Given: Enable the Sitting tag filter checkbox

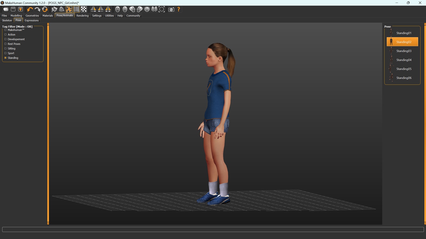Looking at the screenshot, I should 5,49.
